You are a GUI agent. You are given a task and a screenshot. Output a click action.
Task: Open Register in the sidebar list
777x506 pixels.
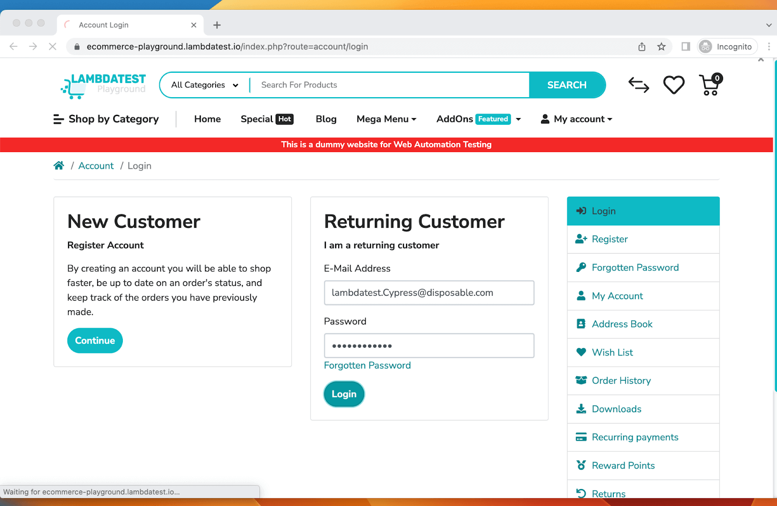pyautogui.click(x=643, y=239)
